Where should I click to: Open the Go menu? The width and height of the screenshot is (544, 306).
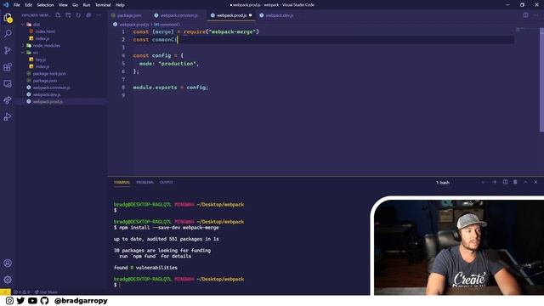click(x=76, y=5)
